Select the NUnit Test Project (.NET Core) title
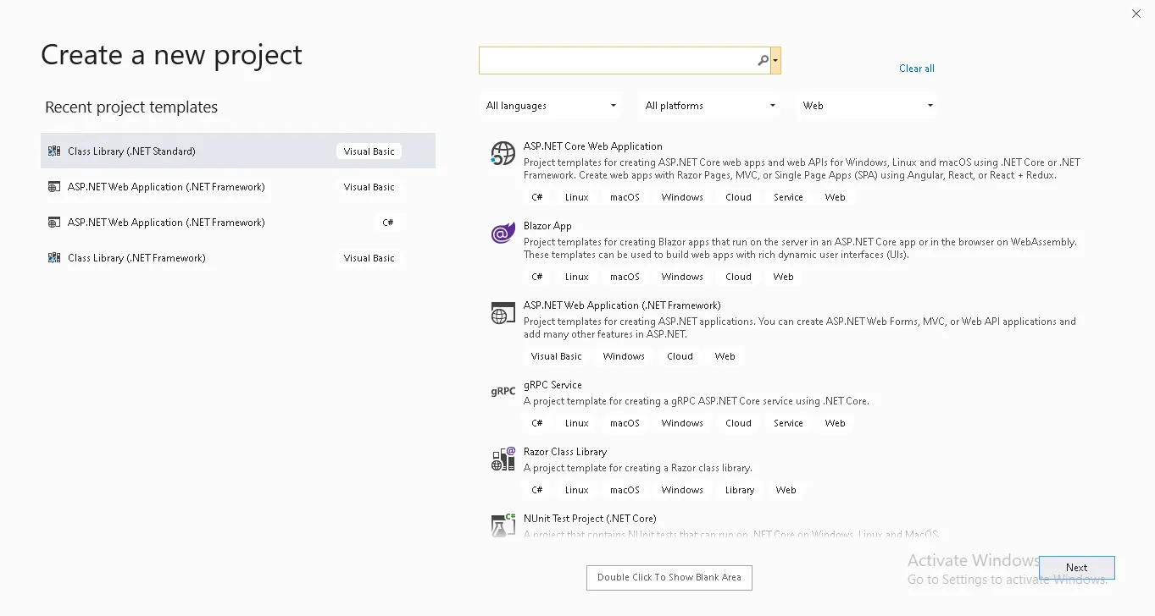Screen dimensions: 1155x616 (590, 519)
